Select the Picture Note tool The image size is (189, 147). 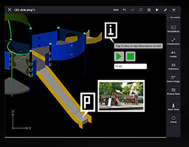[173, 92]
